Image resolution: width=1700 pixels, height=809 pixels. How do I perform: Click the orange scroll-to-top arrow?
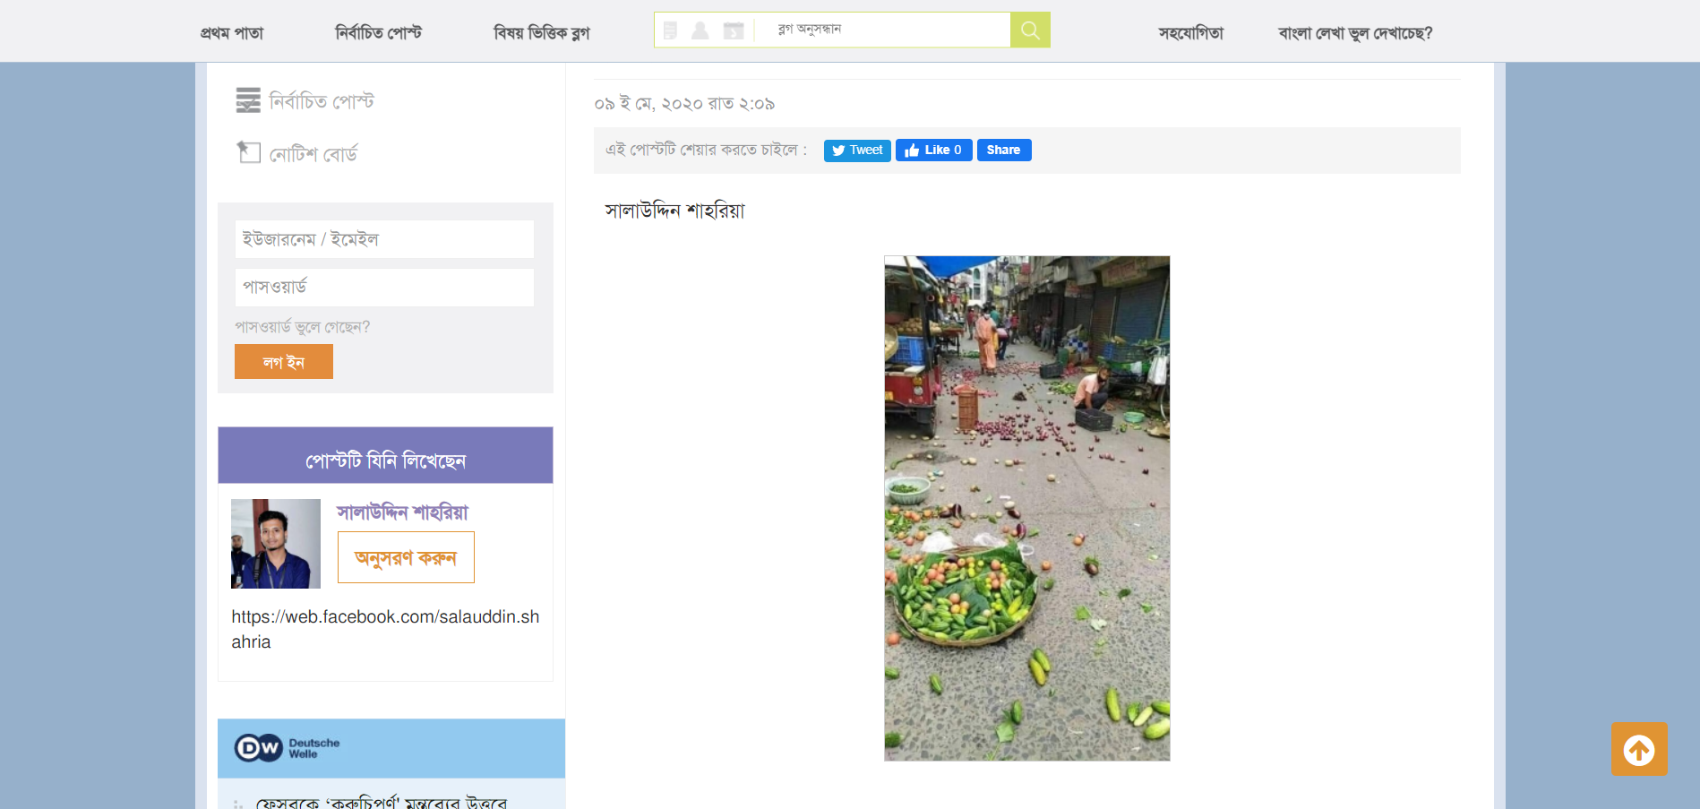click(1638, 749)
